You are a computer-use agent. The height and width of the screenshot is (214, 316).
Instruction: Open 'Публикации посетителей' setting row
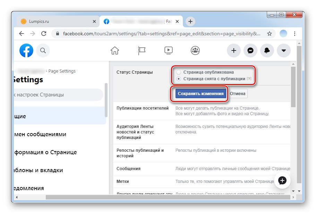202,111
